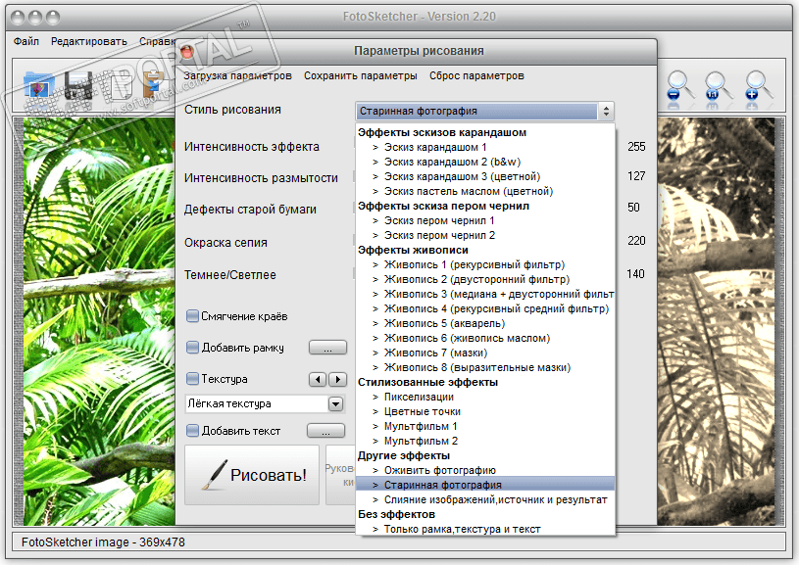799x565 pixels.
Task: Click the source jungle image preview
Action: [x=99, y=322]
